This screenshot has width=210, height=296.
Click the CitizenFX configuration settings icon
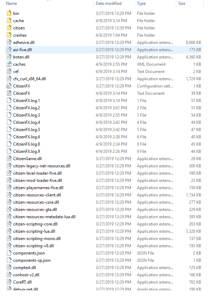pos(9,86)
